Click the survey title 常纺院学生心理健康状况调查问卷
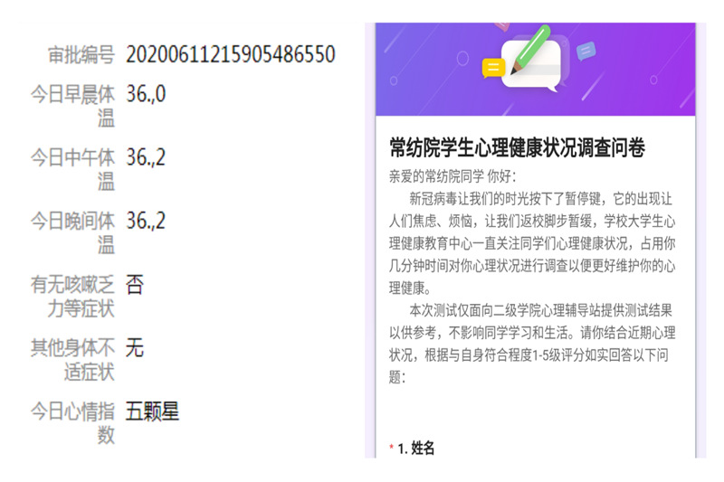This screenshot has width=724, height=482. tap(517, 147)
